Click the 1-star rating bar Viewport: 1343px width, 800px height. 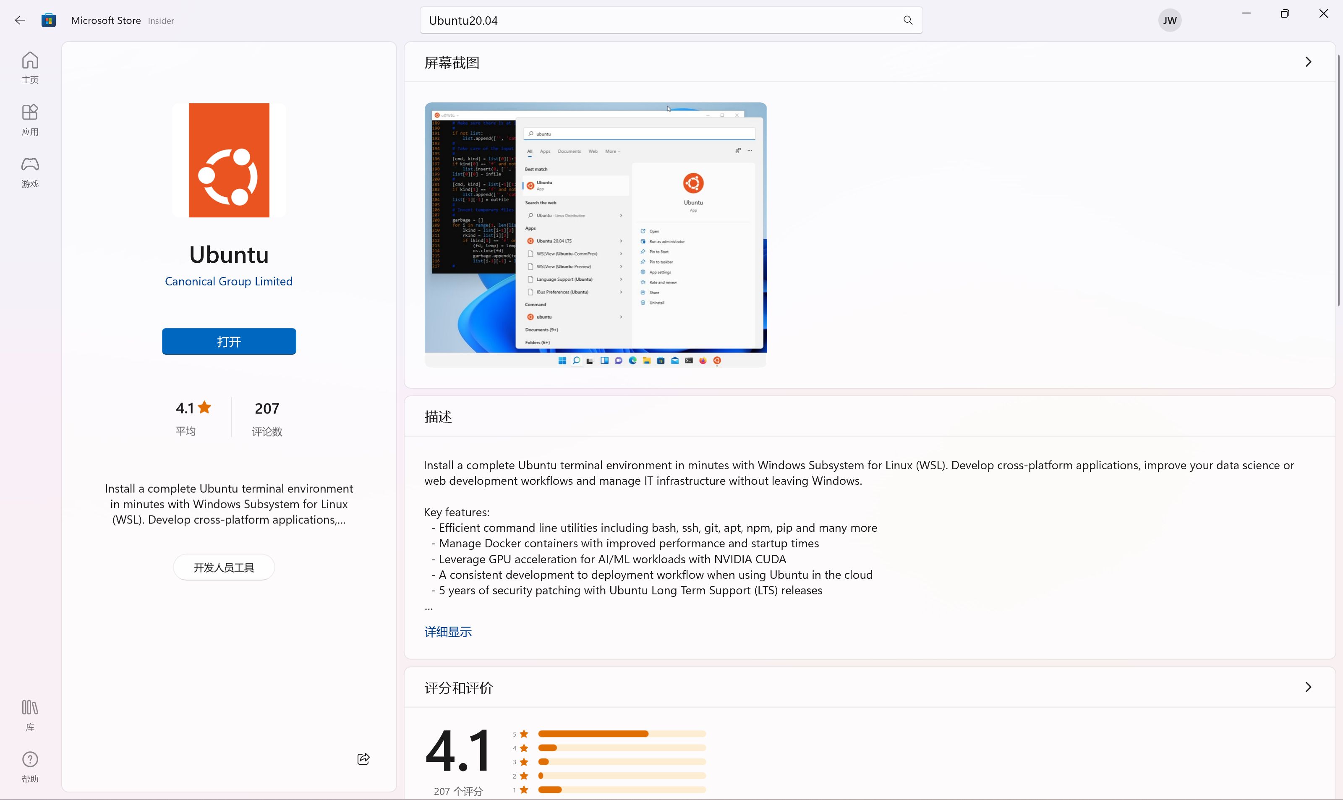[x=622, y=790]
